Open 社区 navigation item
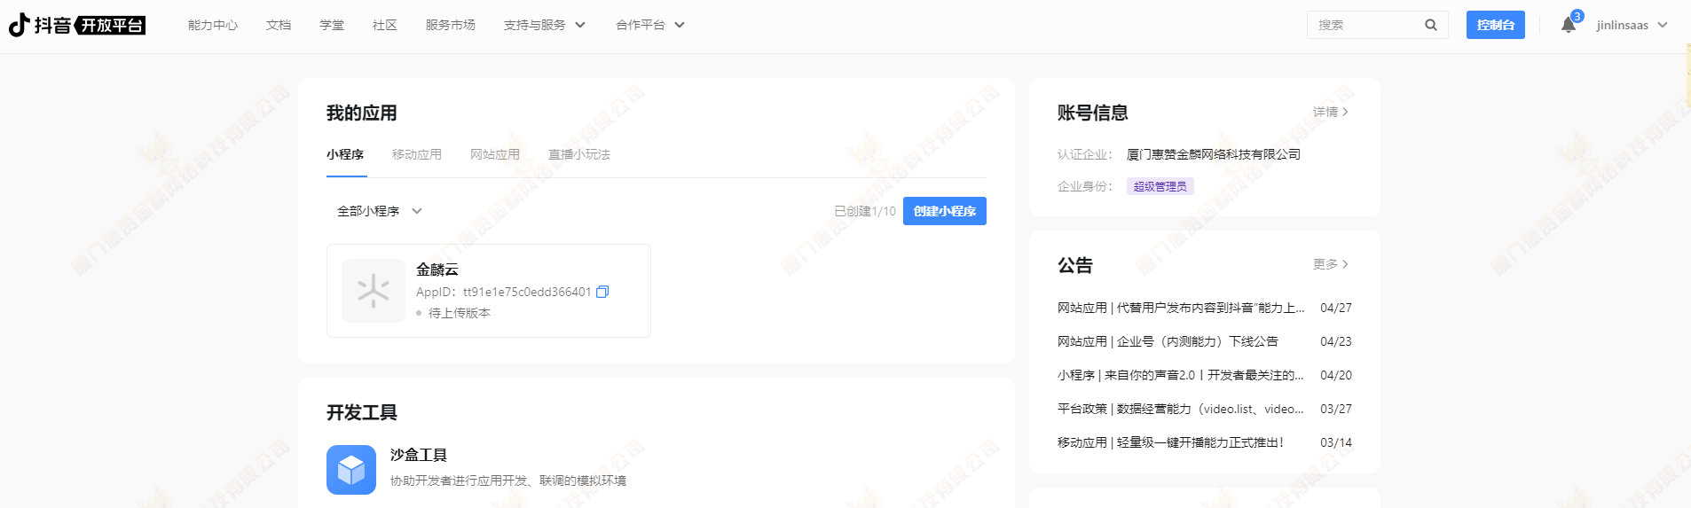The image size is (1691, 508). coord(385,25)
